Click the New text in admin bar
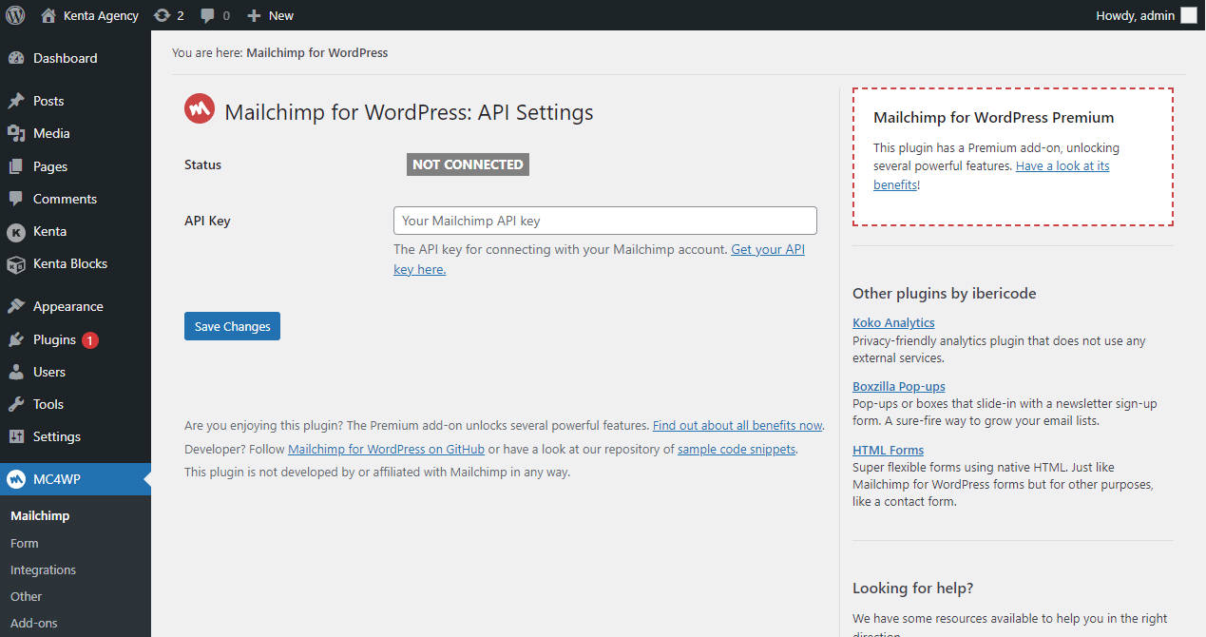 (281, 16)
